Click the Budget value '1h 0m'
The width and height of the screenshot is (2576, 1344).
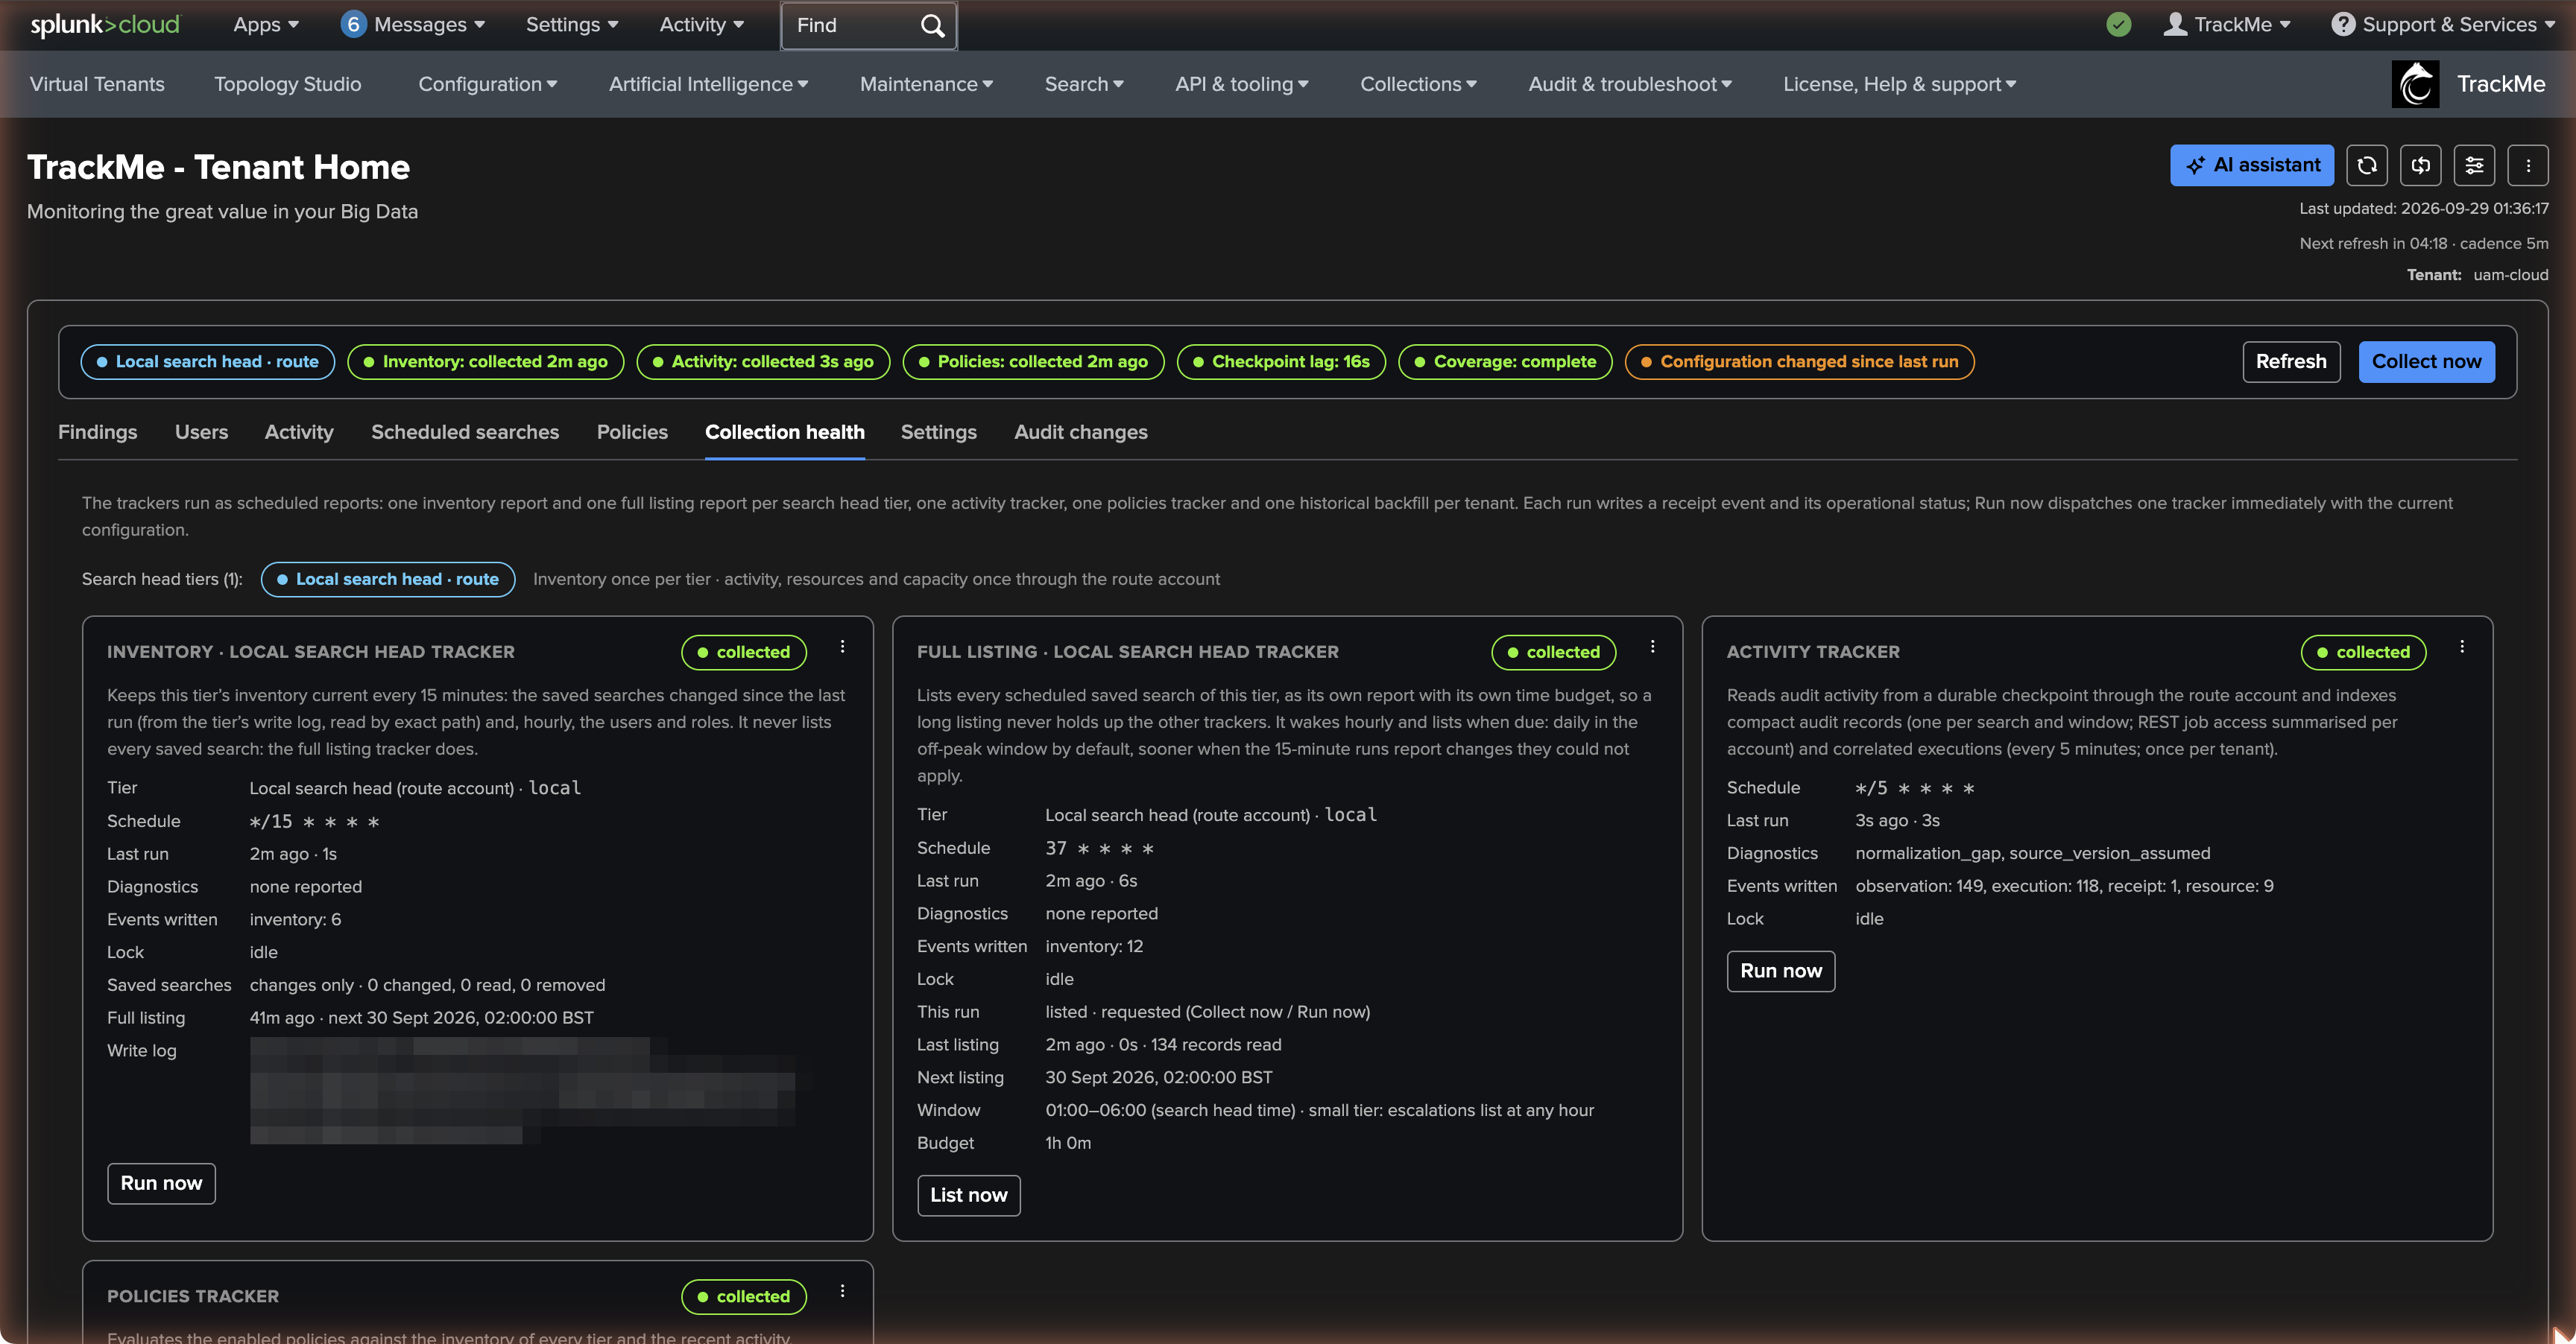pyautogui.click(x=1068, y=1143)
